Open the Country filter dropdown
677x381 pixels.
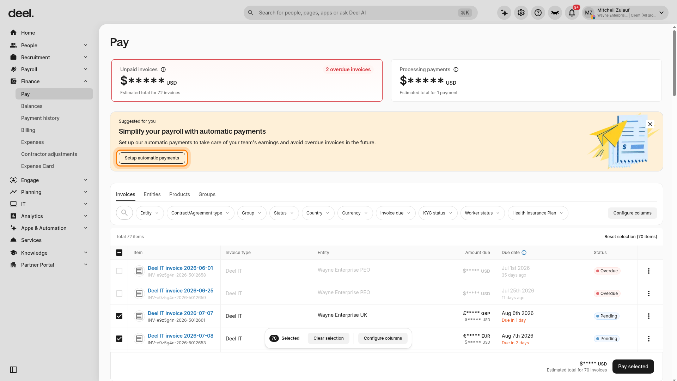pyautogui.click(x=318, y=213)
